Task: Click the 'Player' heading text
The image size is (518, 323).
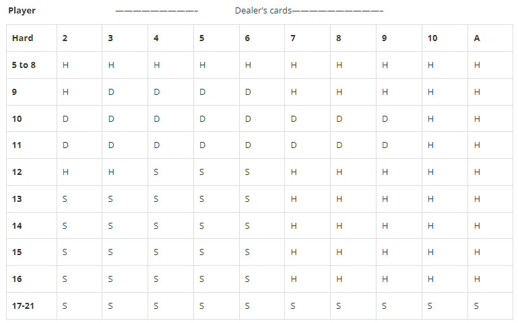Action: [x=22, y=11]
